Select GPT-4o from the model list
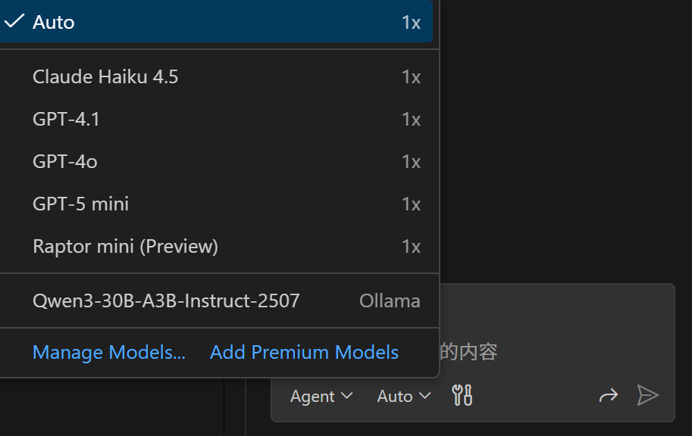 coord(65,161)
